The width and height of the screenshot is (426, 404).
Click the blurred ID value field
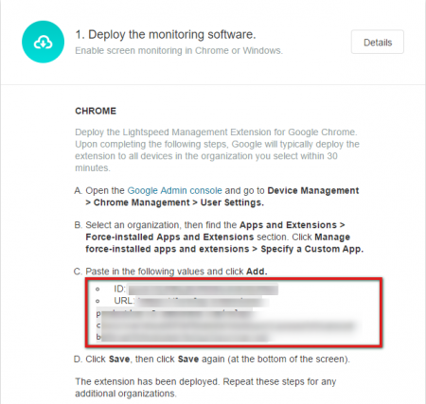(x=203, y=290)
